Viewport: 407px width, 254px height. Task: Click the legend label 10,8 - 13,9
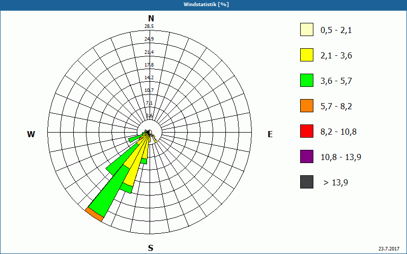(341, 157)
